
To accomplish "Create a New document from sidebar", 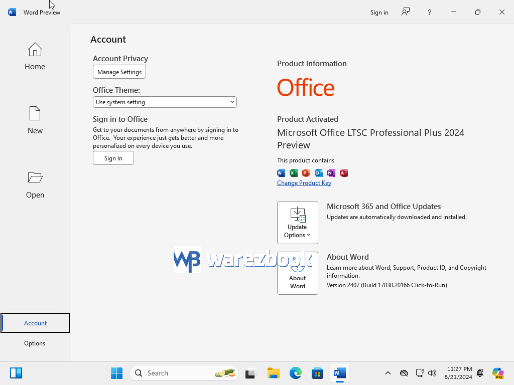I will point(35,120).
